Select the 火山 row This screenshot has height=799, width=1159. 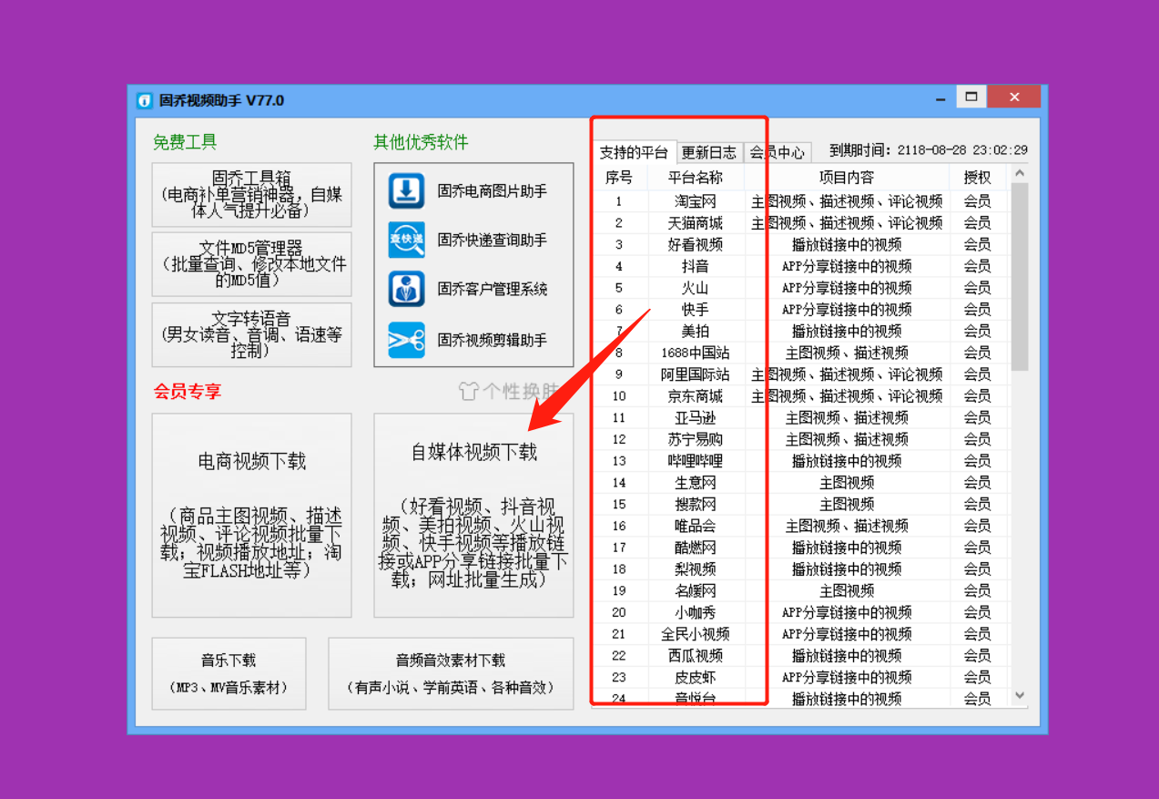point(800,288)
